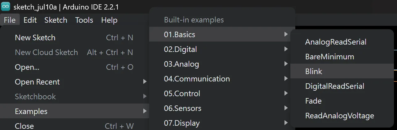Open the Help menu
397x130 pixels.
[x=109, y=20]
